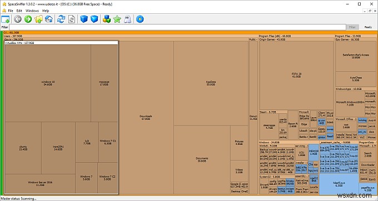Select the pagefile.sys 4.2GB file block
Viewport: 378px width, 201px height.
[x=367, y=188]
